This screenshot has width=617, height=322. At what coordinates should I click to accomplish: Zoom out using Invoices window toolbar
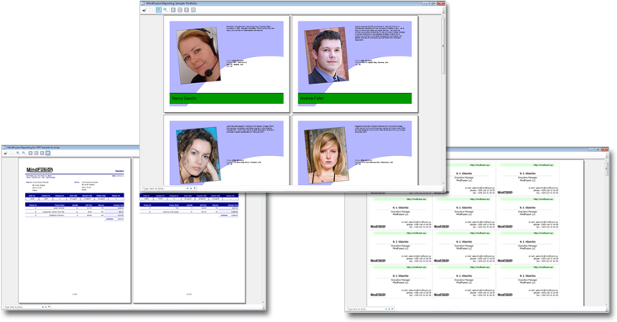pyautogui.click(x=23, y=154)
